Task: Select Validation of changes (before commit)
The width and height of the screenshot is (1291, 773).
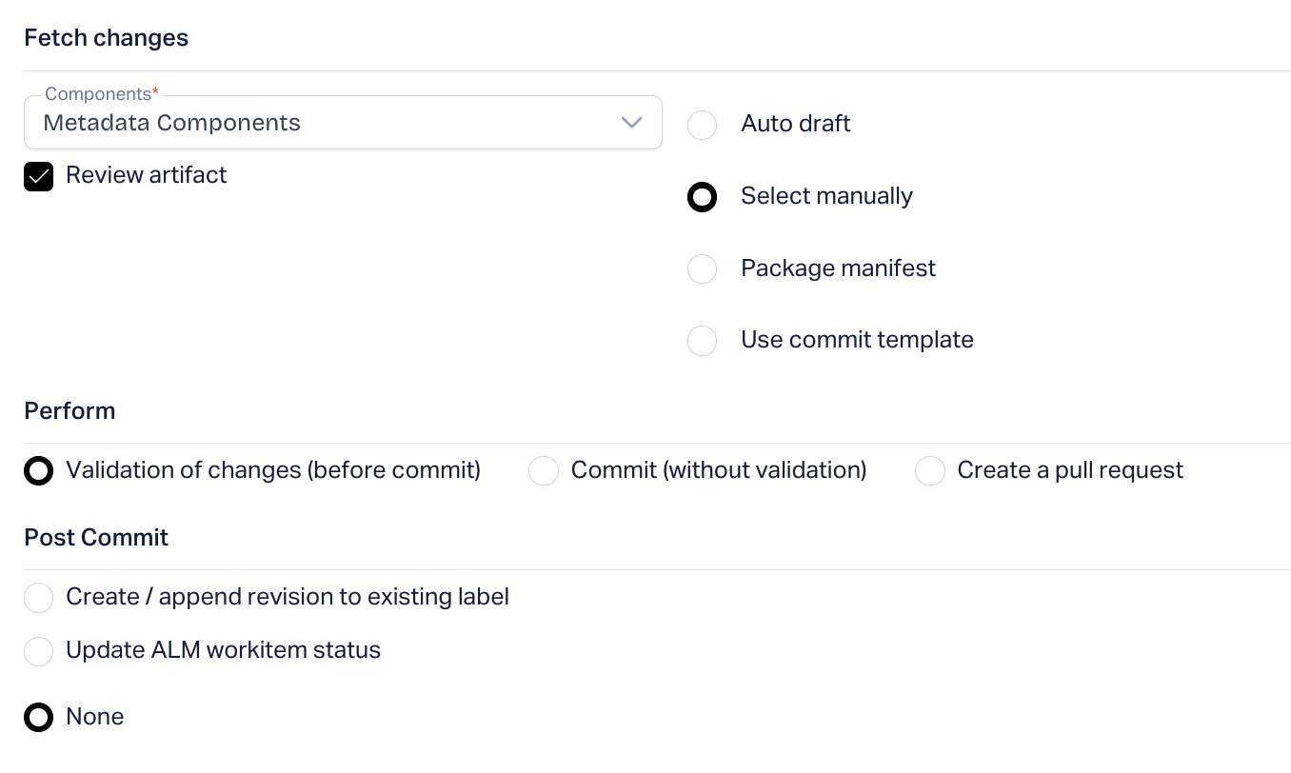Action: [x=39, y=471]
